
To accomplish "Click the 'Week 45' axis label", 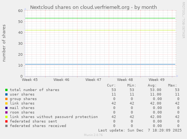I will (30, 79).
